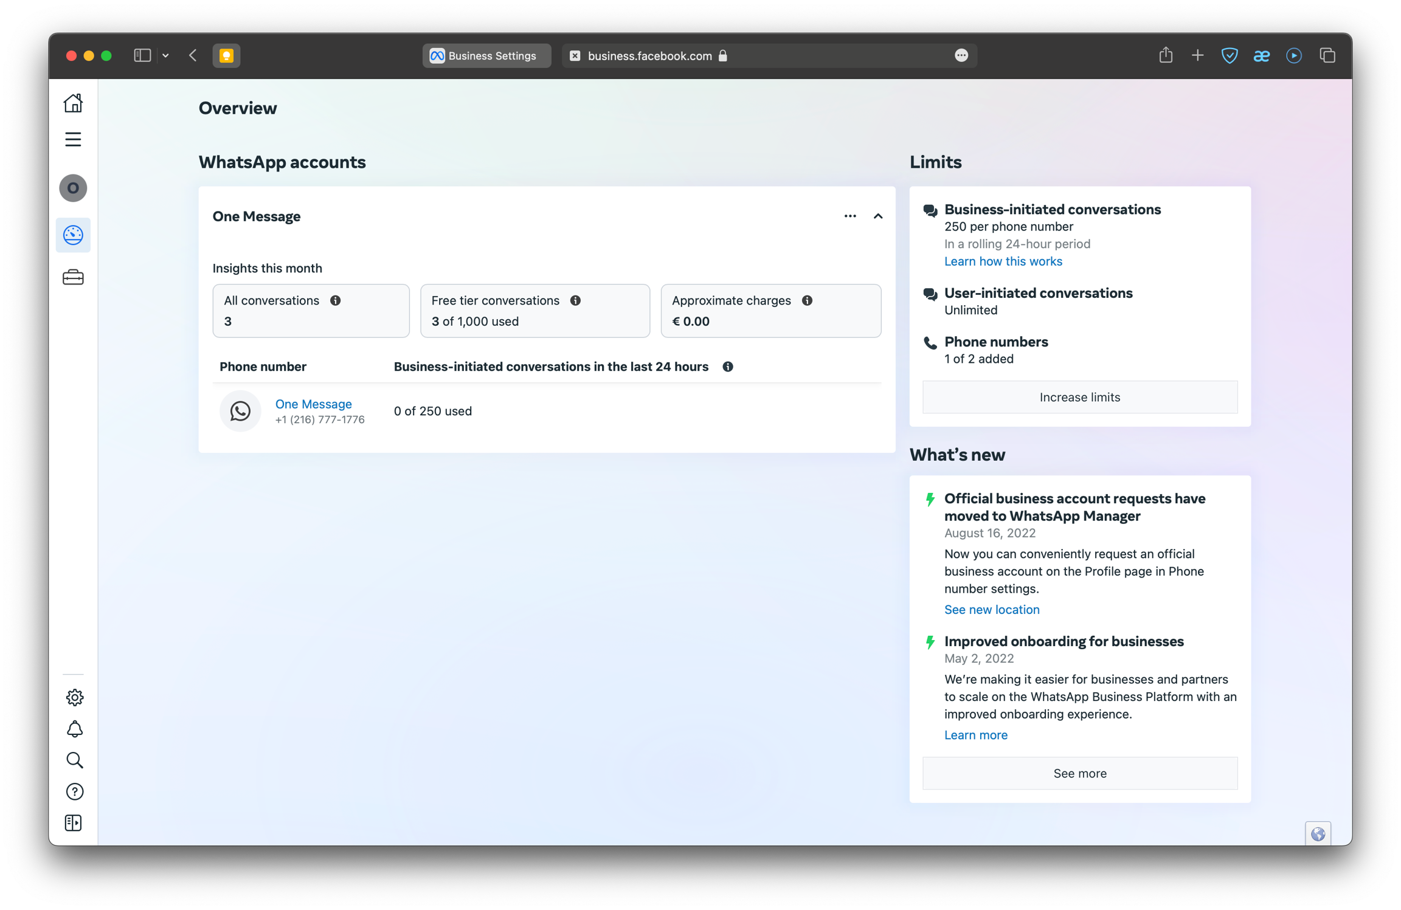Open the One Message phone number link
Viewport: 1401px width, 910px height.
pyautogui.click(x=313, y=404)
